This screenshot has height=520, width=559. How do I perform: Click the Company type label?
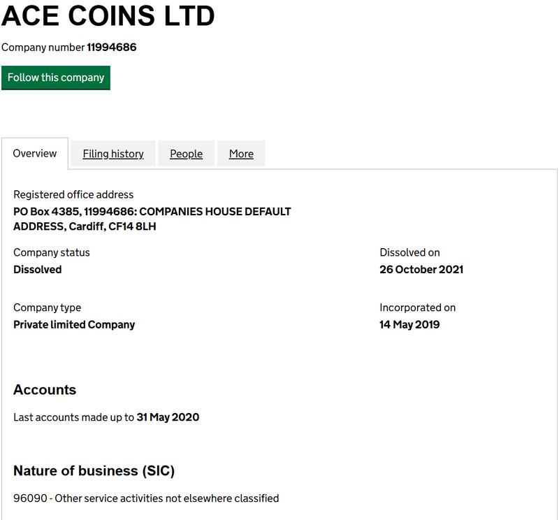point(48,308)
